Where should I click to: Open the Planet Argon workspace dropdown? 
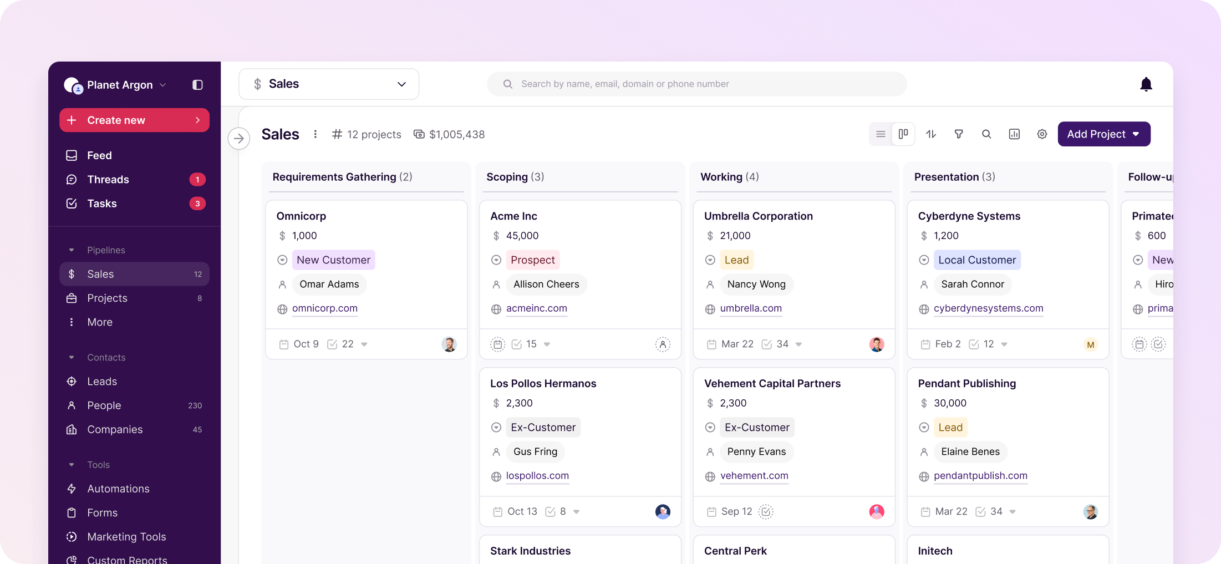(126, 85)
